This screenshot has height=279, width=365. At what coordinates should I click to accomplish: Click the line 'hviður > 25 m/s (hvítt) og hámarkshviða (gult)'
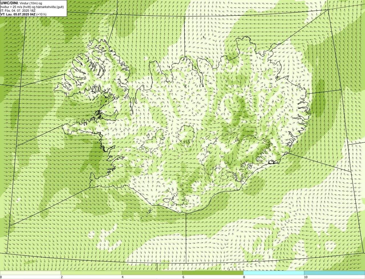[x=32, y=7]
